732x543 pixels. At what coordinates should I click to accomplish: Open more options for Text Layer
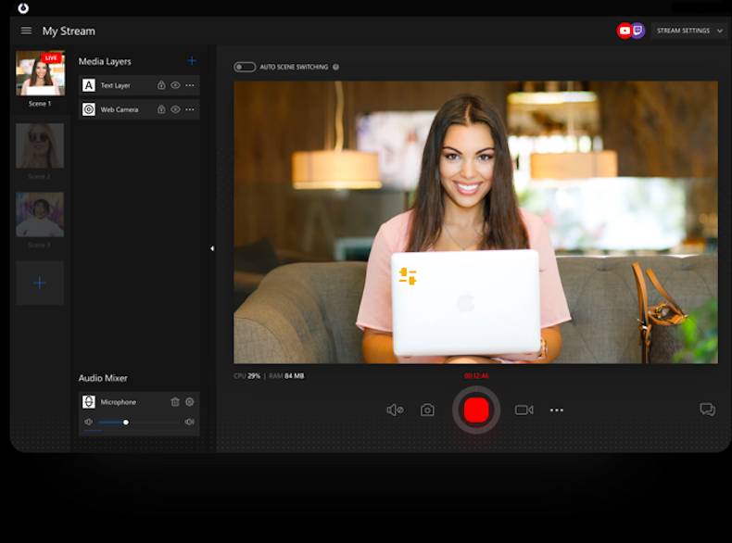pyautogui.click(x=190, y=85)
